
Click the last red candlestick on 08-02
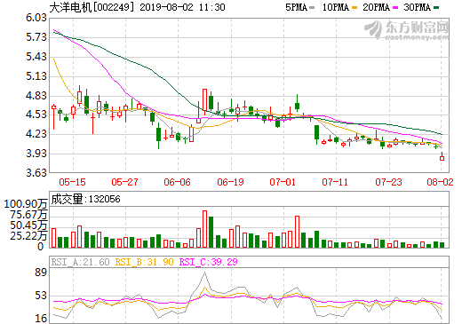(442, 156)
